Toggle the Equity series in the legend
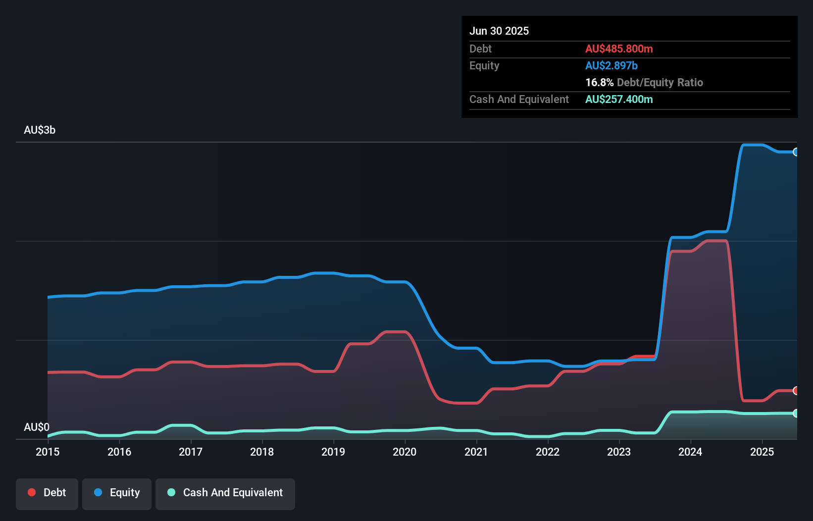Screen dimensions: 813x521 pos(116,493)
